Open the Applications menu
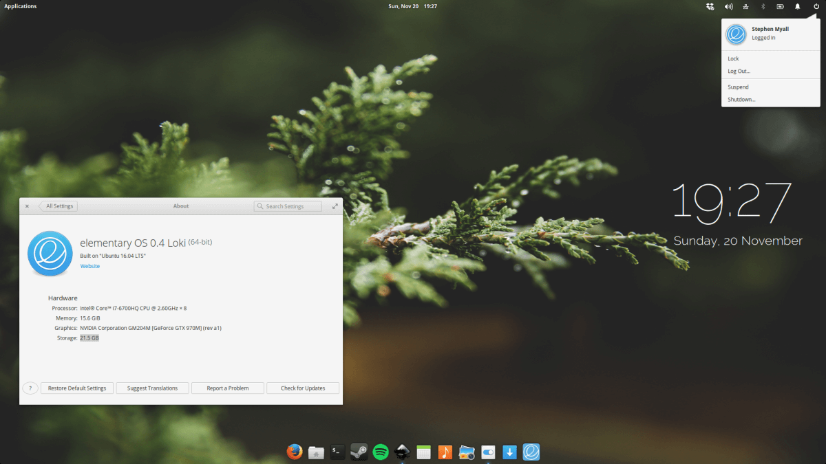The image size is (826, 464). (21, 6)
